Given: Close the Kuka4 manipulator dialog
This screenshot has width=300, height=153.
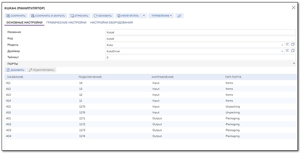Looking at the screenshot, I should 293,7.
